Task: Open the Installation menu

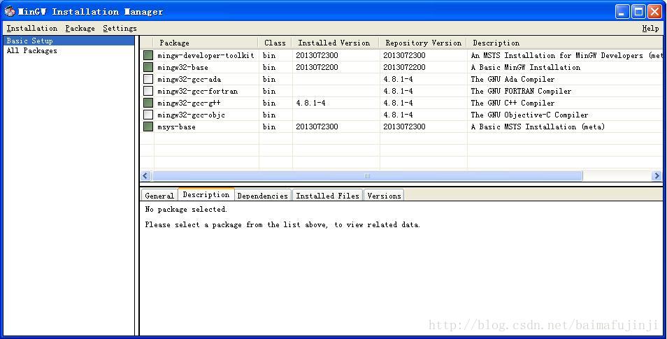Action: (x=32, y=28)
